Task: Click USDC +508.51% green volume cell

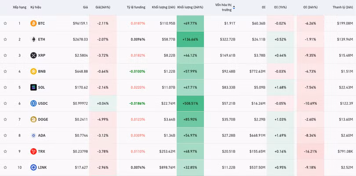Action: [x=190, y=103]
